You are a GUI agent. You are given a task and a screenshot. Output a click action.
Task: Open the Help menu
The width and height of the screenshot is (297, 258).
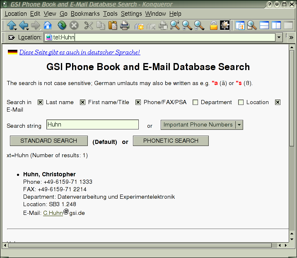tap(175, 14)
